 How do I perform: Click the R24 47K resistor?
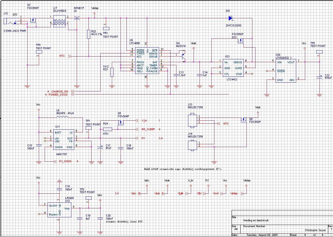tap(108, 129)
